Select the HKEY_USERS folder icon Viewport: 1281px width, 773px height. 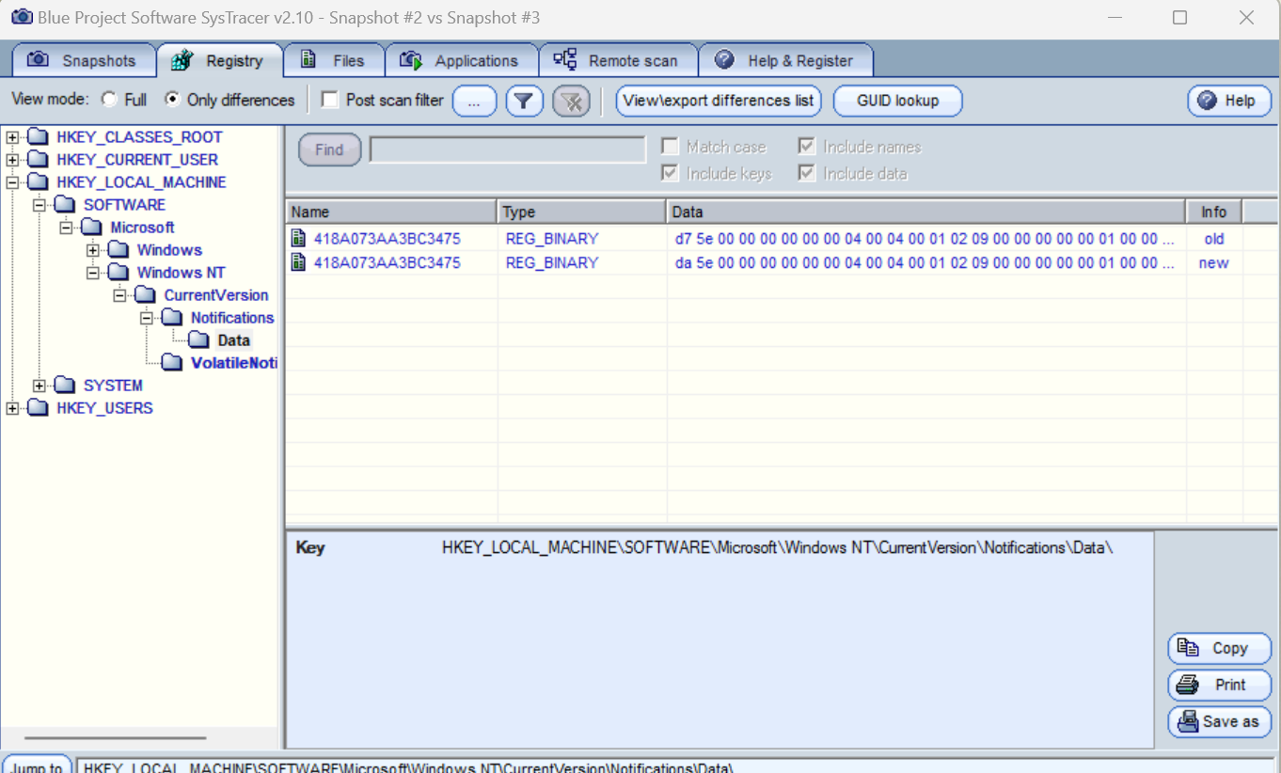point(38,408)
